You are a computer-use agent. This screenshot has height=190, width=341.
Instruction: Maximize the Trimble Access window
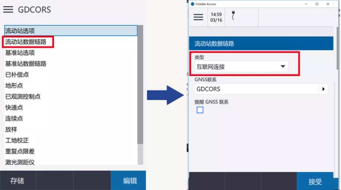pos(317,4)
